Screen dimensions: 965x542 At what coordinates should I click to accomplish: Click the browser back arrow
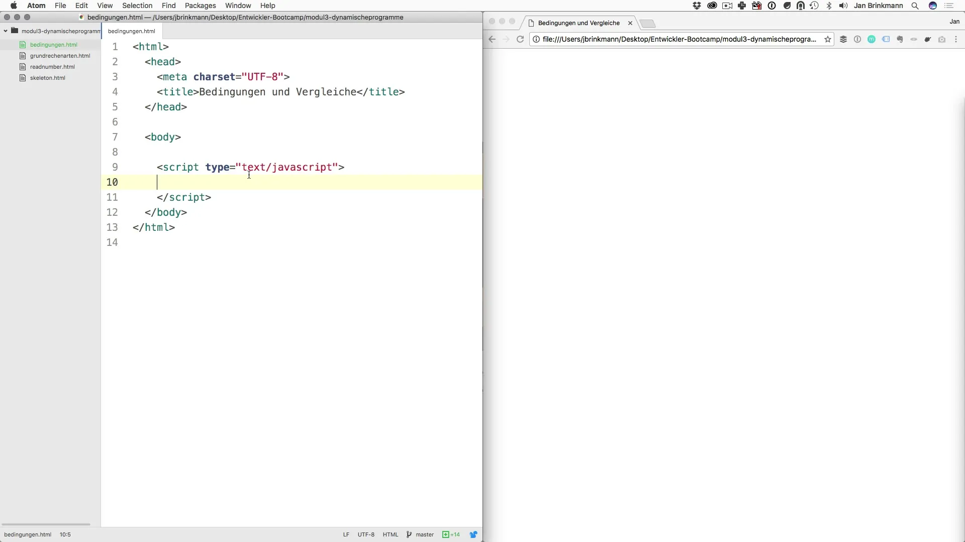tap(493, 39)
